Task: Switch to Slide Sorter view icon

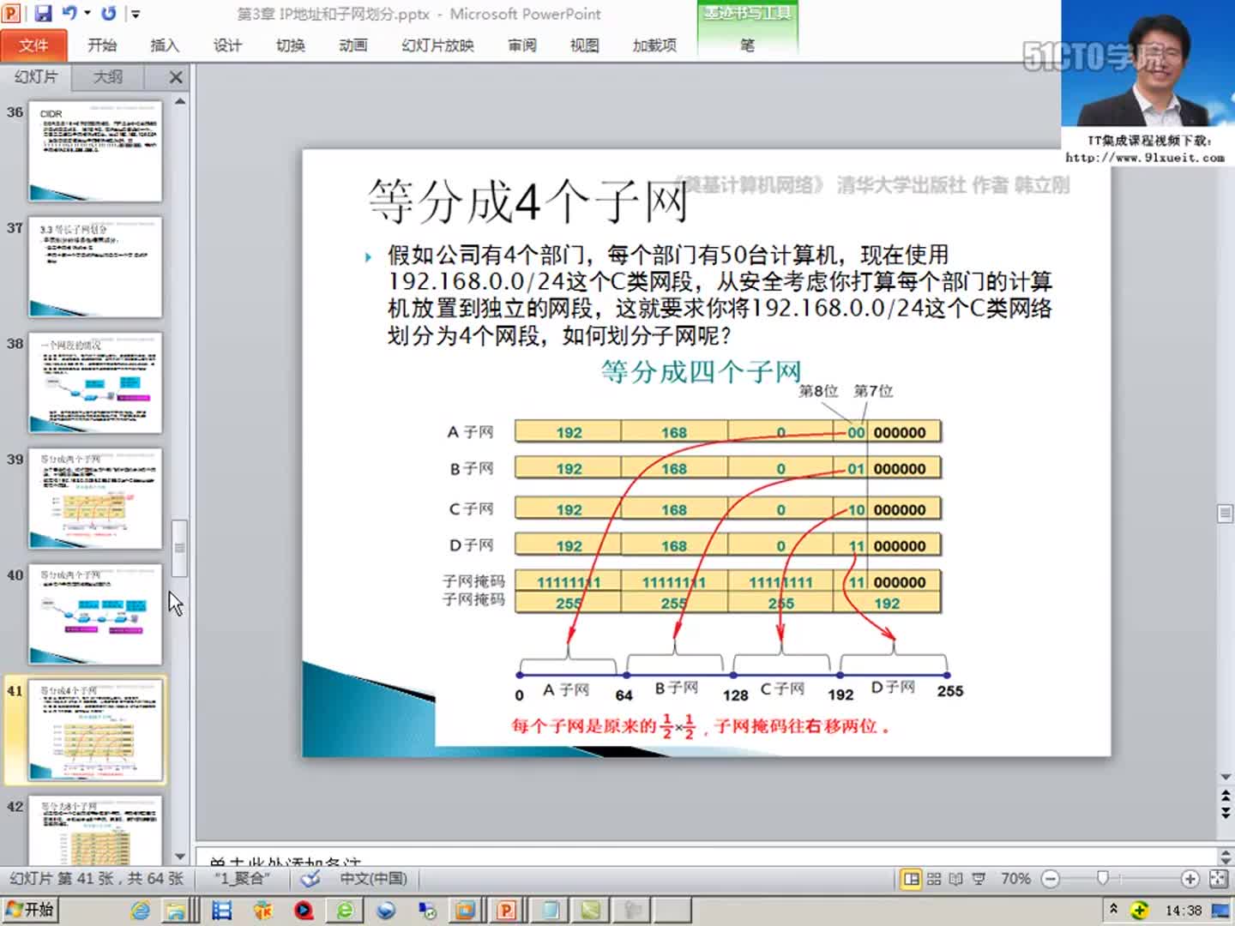Action: tap(934, 879)
